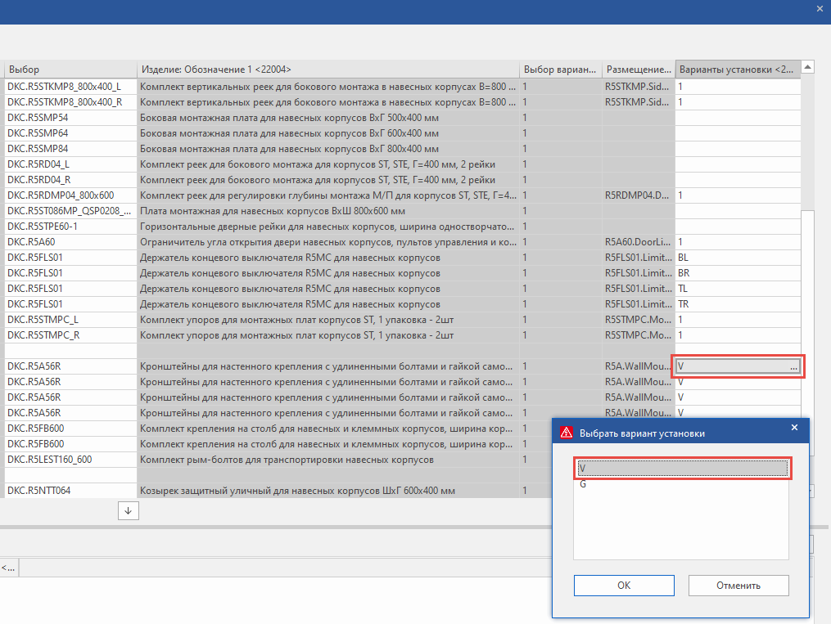The image size is (831, 624).
Task: Click description 'Ограничитель угла открытия двери навесных корпусов'
Action: (328, 242)
